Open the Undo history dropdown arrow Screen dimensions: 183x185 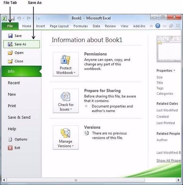23,18
